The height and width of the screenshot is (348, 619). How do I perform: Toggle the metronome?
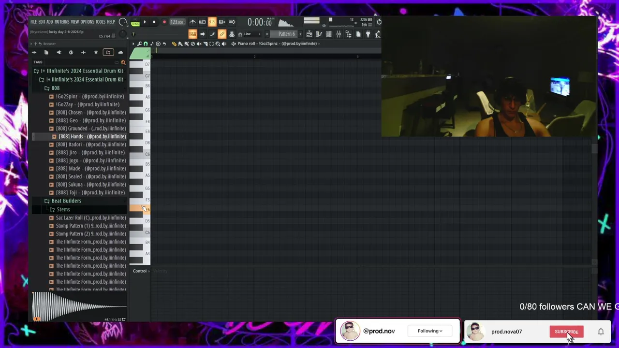[x=192, y=22]
